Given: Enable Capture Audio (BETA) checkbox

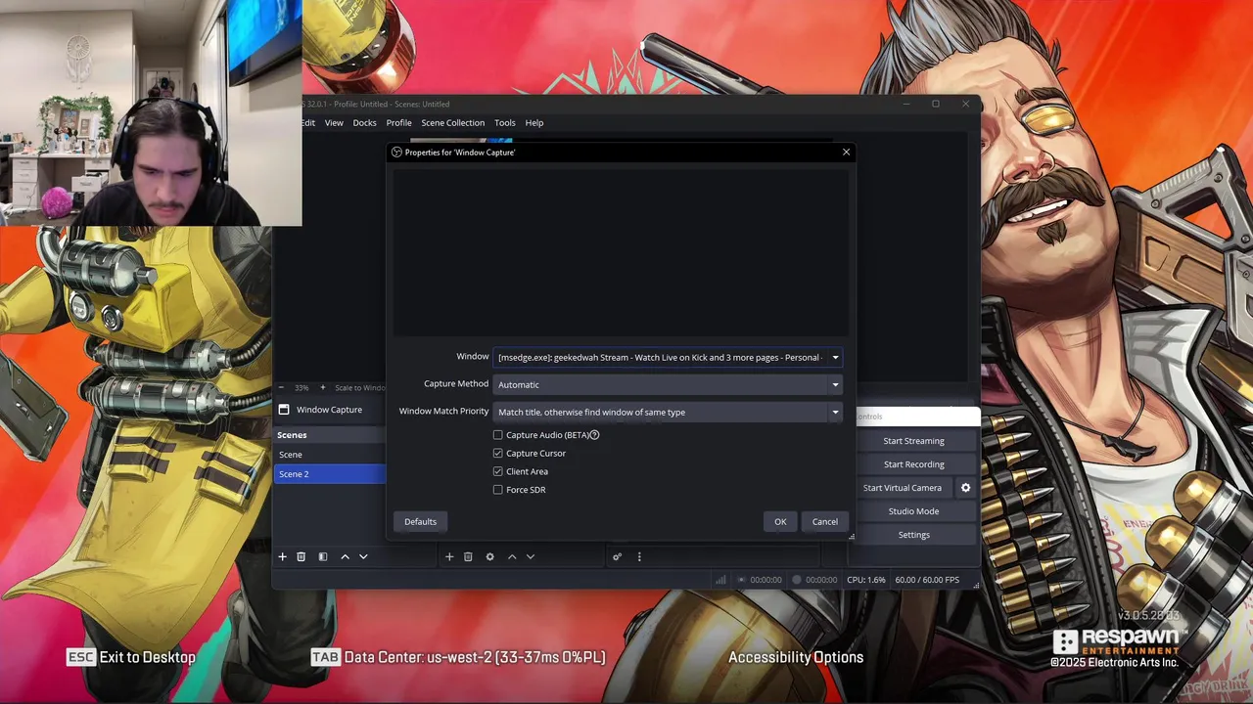Looking at the screenshot, I should click(x=498, y=435).
